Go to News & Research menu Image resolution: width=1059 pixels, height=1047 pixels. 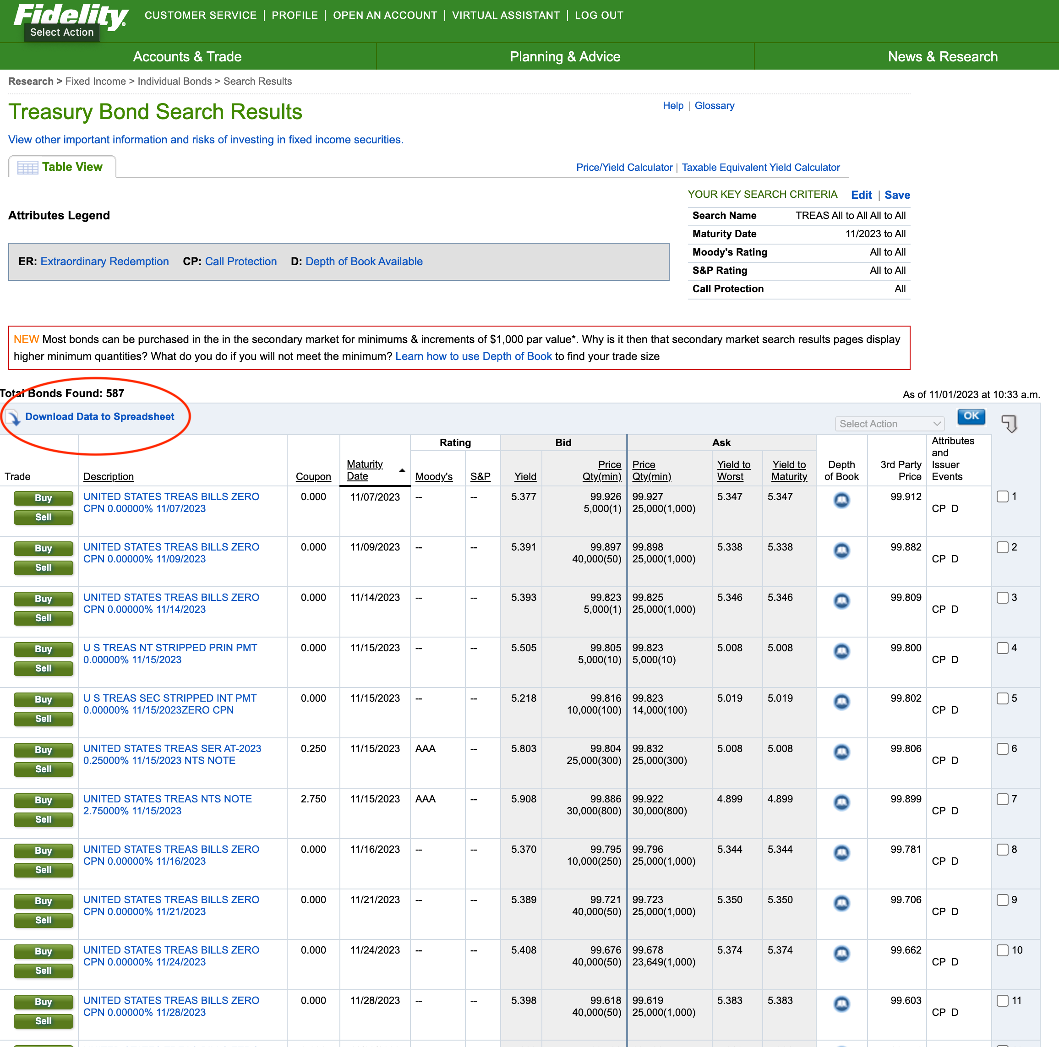pos(942,56)
